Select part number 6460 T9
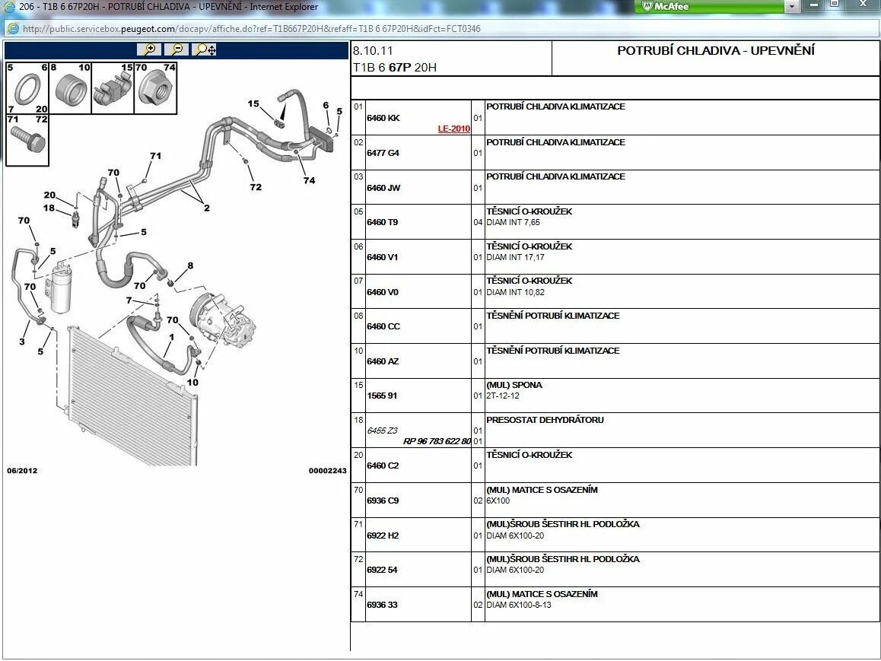 [382, 222]
